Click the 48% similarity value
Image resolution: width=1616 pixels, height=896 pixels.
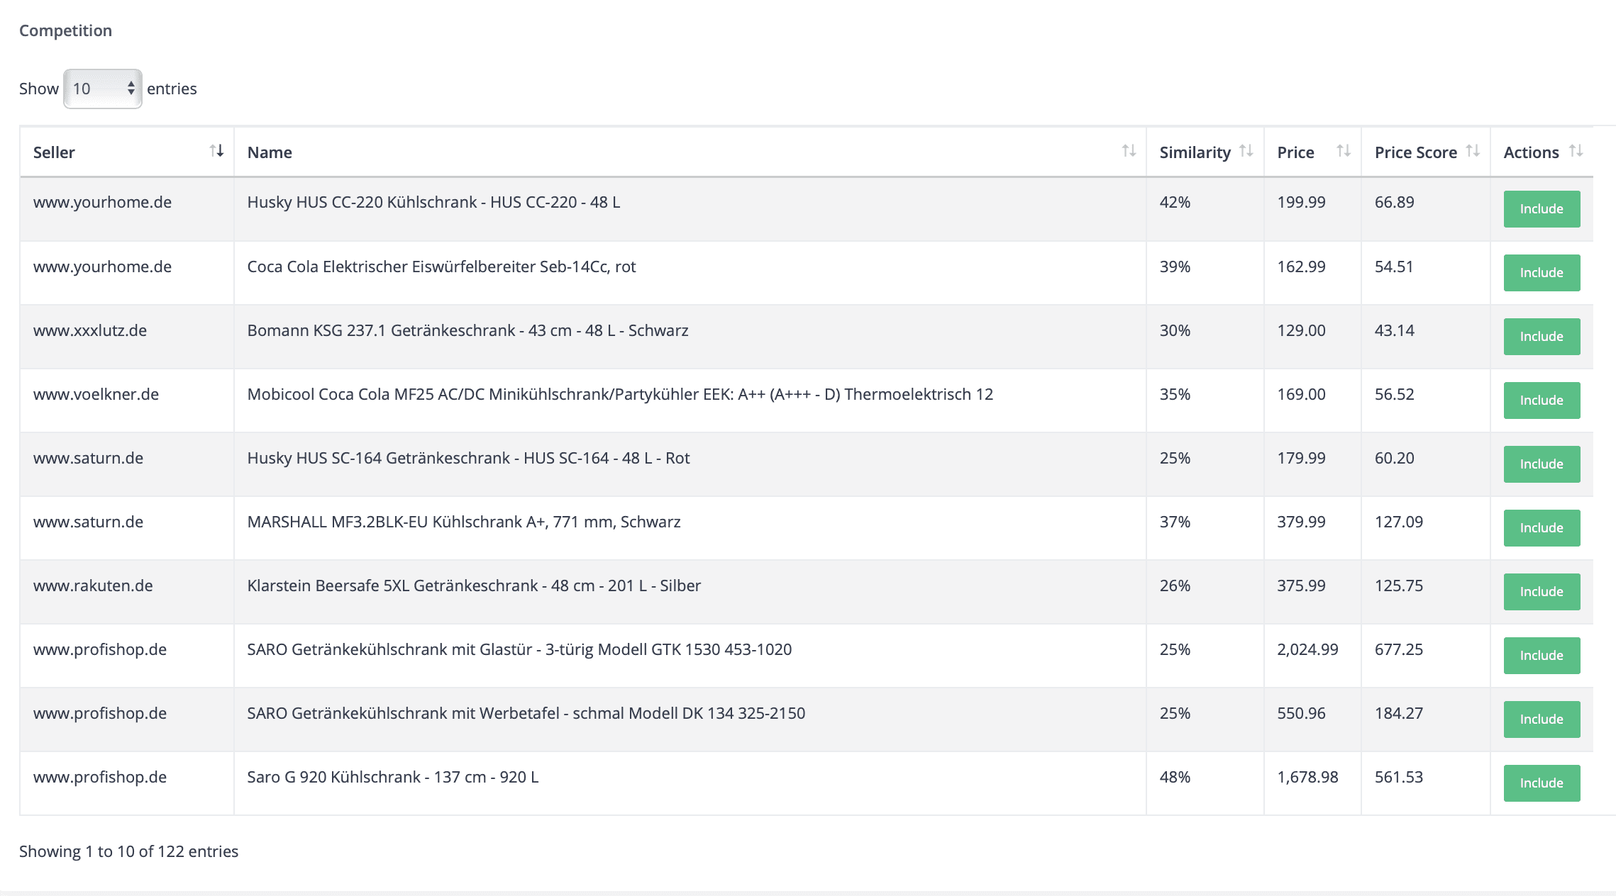(x=1175, y=777)
